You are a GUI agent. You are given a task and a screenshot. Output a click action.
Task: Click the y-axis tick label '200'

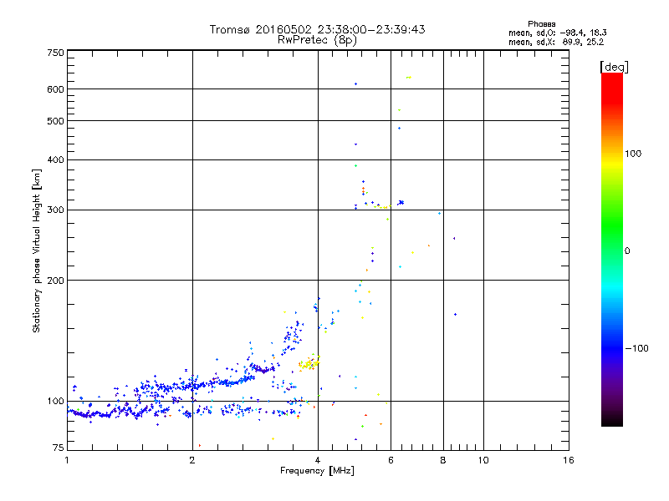(x=55, y=281)
